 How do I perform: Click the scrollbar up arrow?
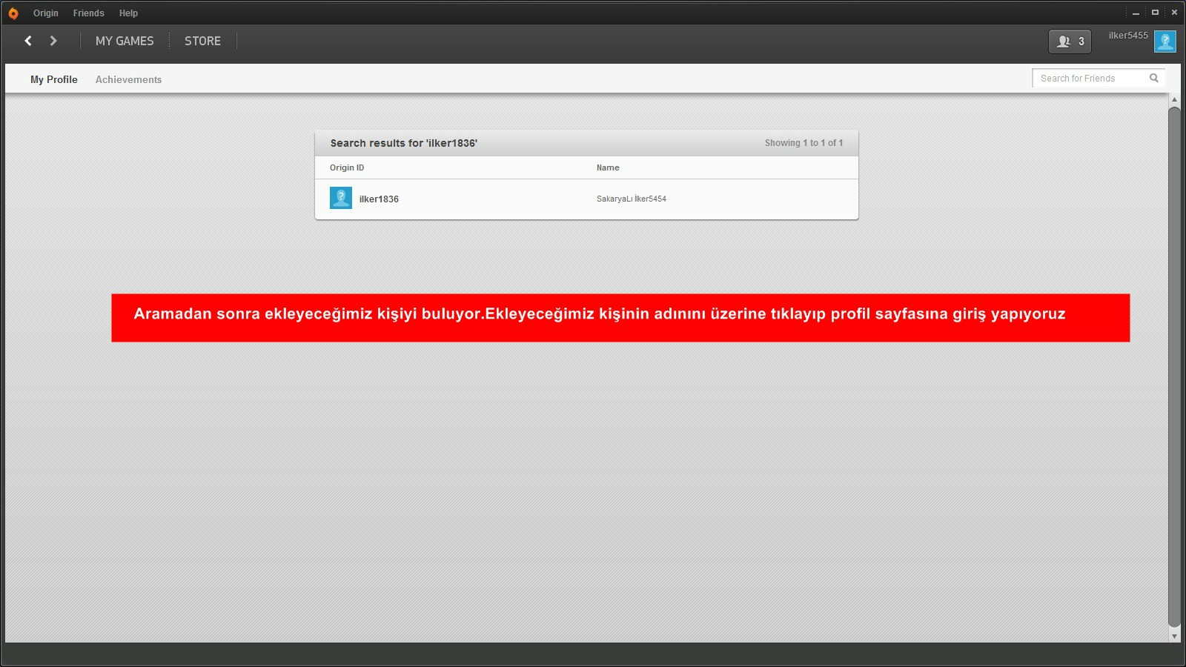1174,99
